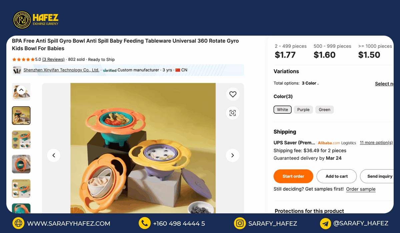
Task: Click the Add to cart button
Action: coord(336,176)
